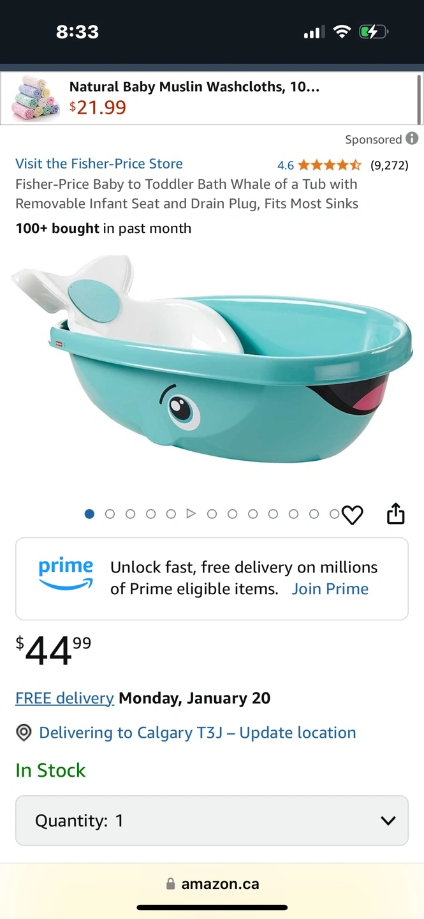Open the 4.6 rating popover
Viewport: 424px width, 919px height.
coord(286,165)
